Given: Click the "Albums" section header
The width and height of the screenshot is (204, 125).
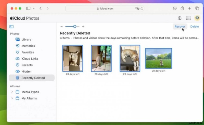Looking at the screenshot, I should click(x=15, y=86).
